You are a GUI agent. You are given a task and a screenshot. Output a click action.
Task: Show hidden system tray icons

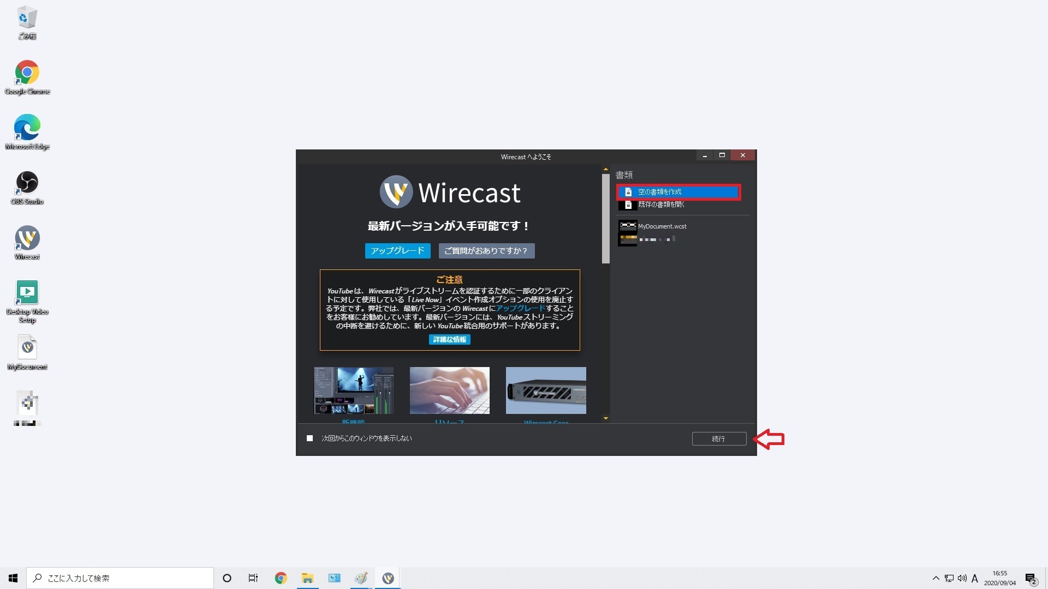pos(936,578)
